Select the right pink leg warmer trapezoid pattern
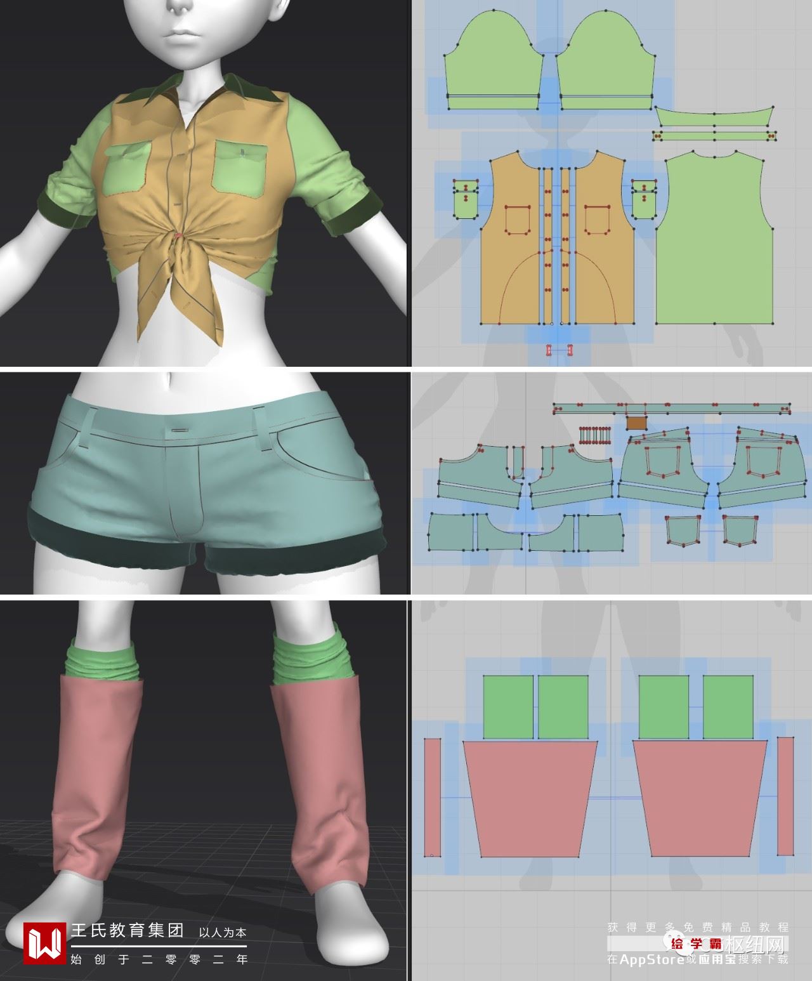 (x=700, y=798)
